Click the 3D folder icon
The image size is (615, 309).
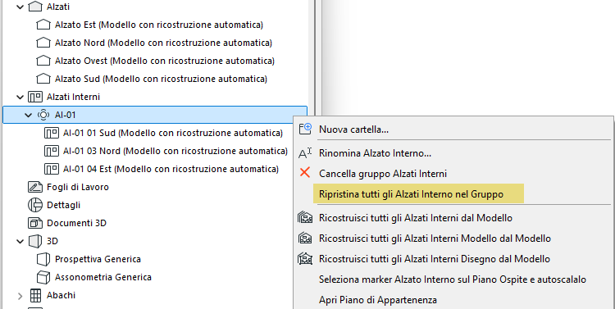click(35, 241)
